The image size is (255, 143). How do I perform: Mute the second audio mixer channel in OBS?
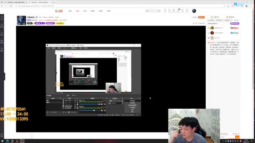pyautogui.click(x=102, y=110)
